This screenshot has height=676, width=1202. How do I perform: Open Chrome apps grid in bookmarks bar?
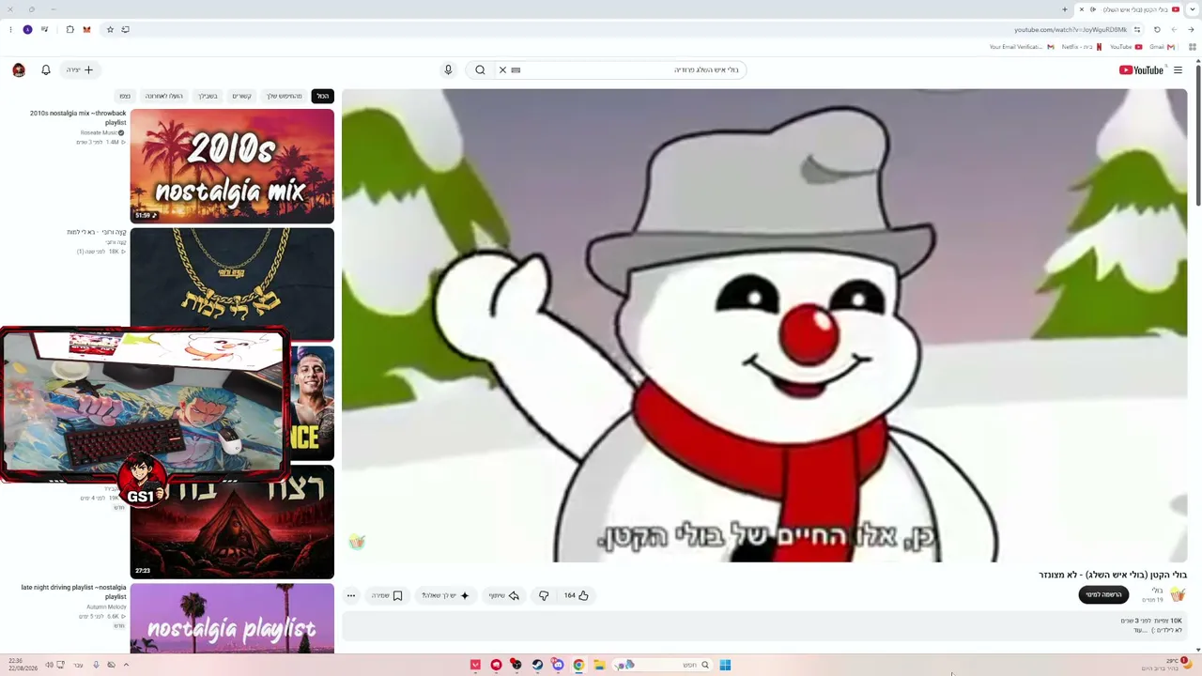tap(1193, 47)
